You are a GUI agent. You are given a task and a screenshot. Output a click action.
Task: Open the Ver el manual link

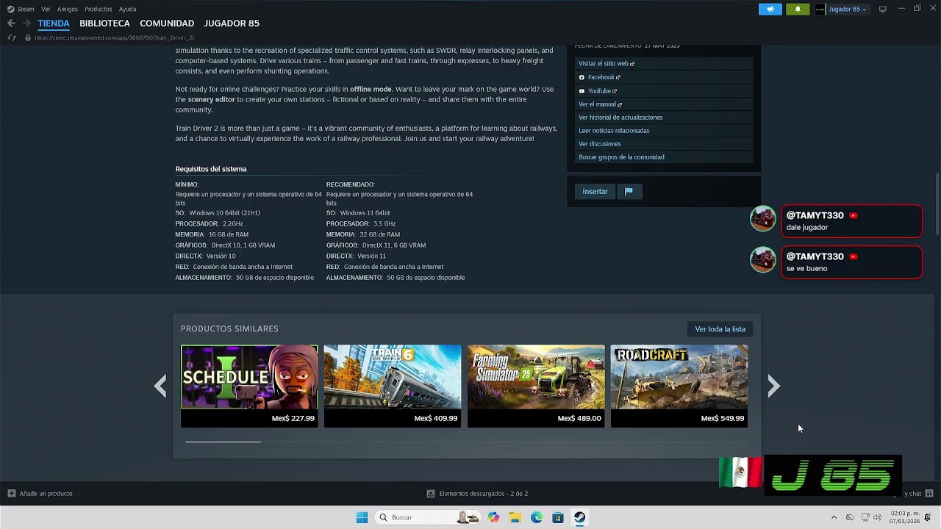click(664, 104)
